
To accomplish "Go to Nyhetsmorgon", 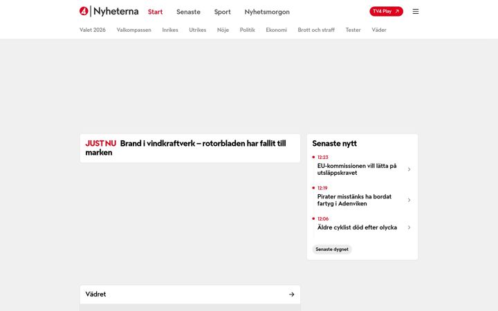I will pyautogui.click(x=267, y=12).
